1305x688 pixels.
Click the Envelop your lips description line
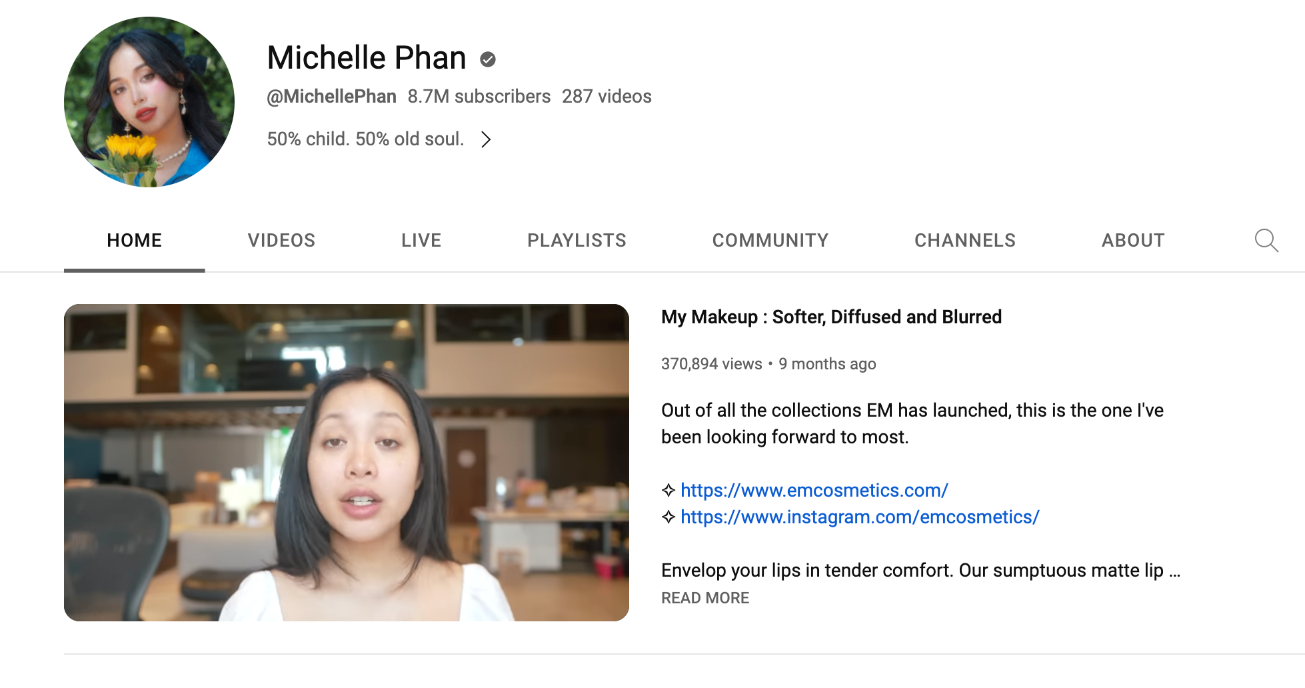point(920,571)
